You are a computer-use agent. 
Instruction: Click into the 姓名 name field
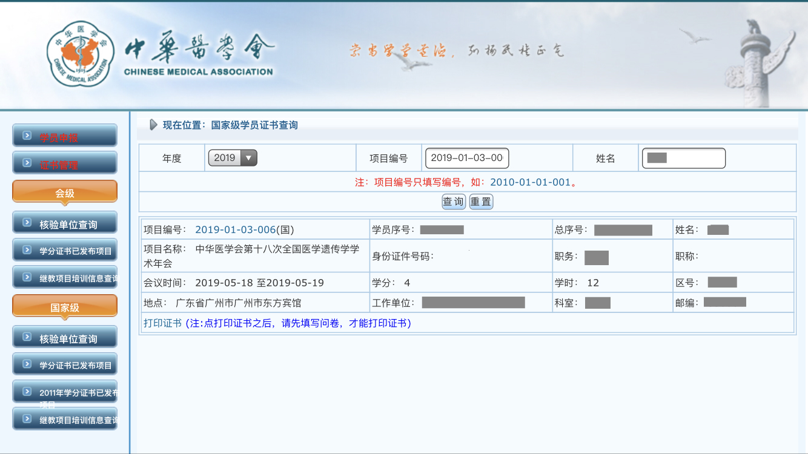coord(683,158)
